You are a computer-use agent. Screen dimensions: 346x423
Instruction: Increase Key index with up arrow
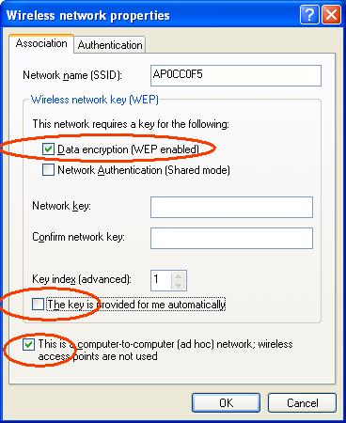tap(179, 275)
